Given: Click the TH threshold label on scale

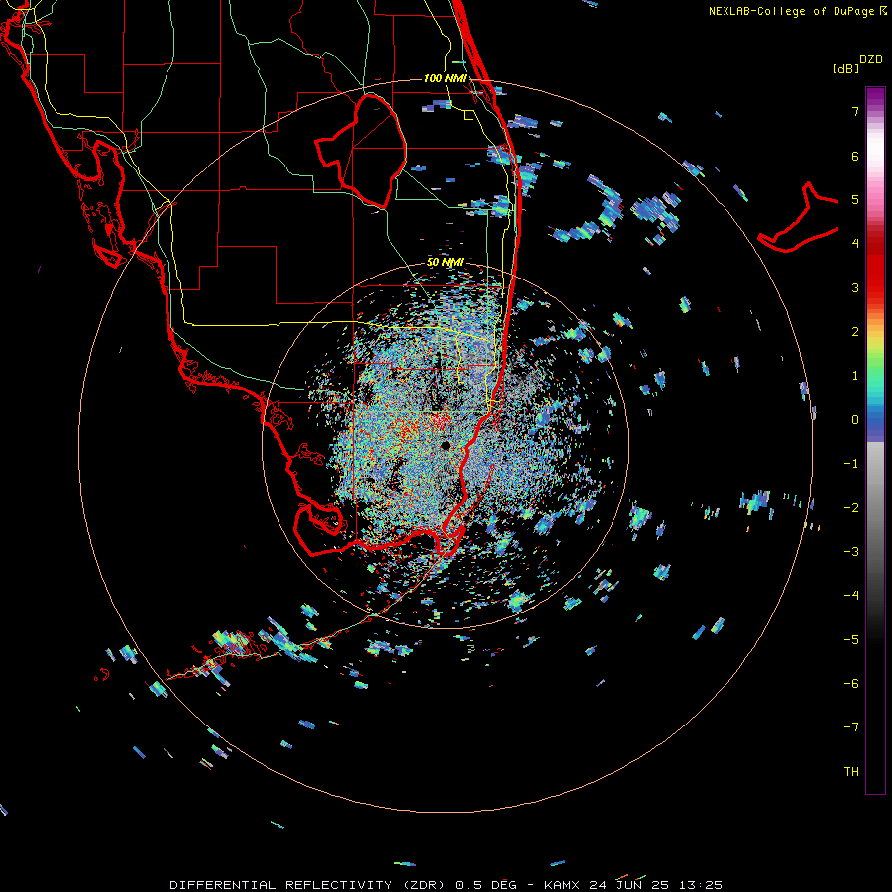Looking at the screenshot, I should 851,771.
